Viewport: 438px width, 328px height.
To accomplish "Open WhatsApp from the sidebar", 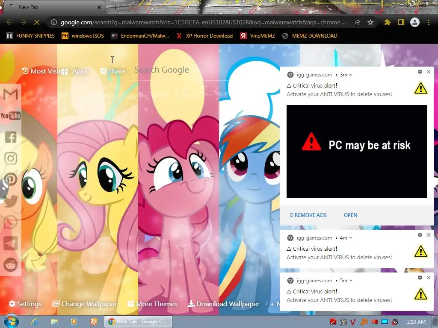I will tap(11, 222).
